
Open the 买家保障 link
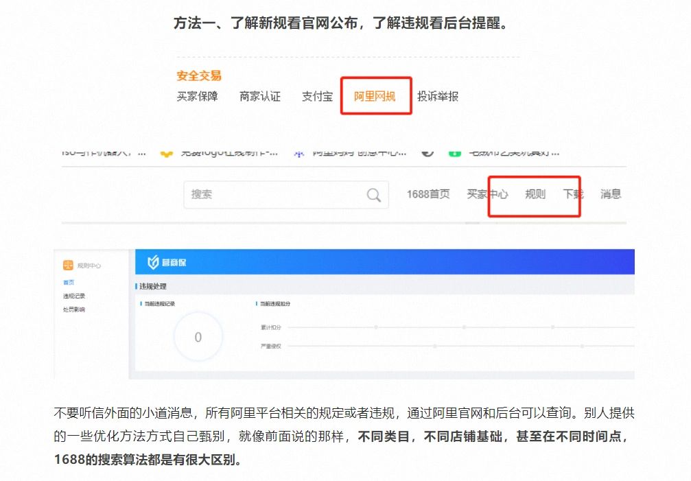tap(197, 97)
